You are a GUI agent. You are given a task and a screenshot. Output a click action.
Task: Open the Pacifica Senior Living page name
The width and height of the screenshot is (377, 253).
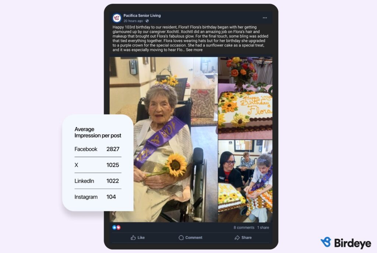(x=142, y=15)
